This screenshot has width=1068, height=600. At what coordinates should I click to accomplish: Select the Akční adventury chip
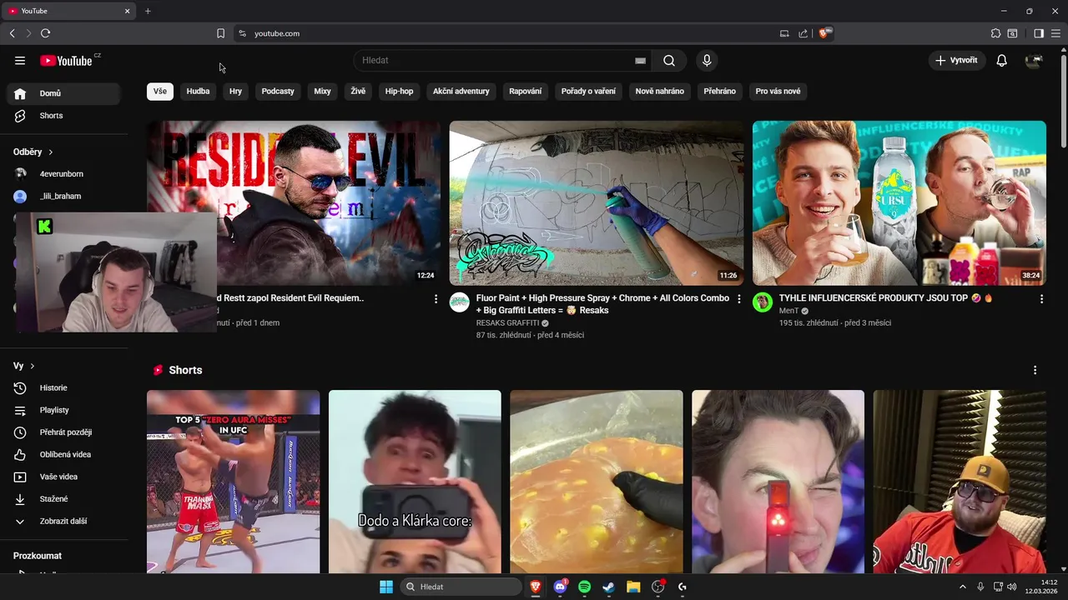(461, 92)
